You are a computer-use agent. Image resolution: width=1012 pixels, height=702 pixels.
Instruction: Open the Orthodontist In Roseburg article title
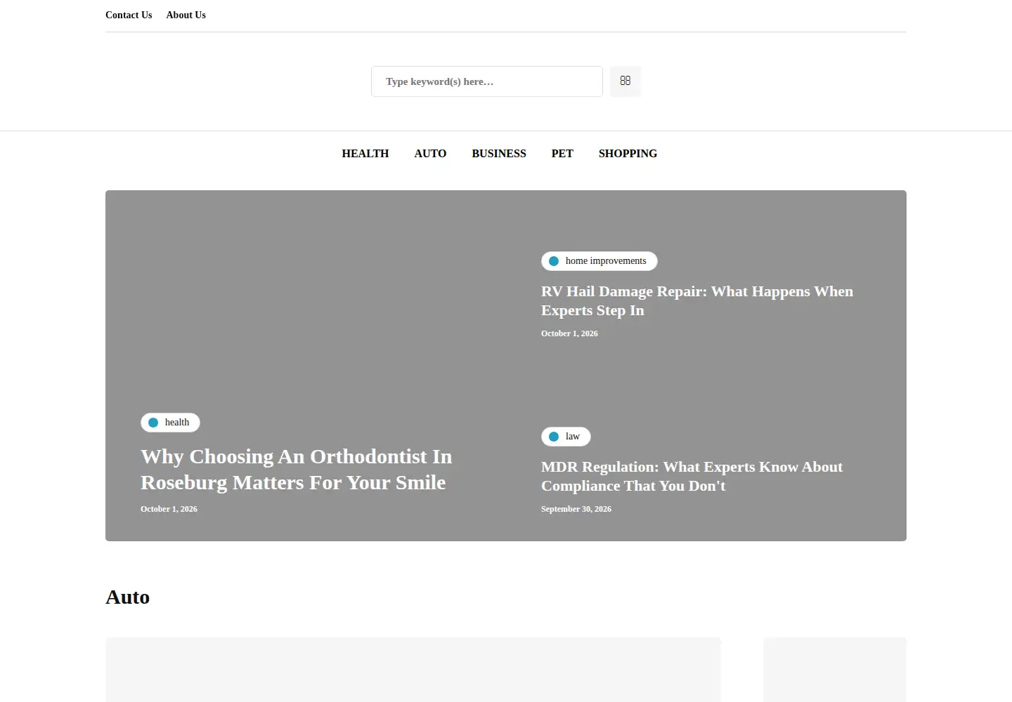(296, 469)
